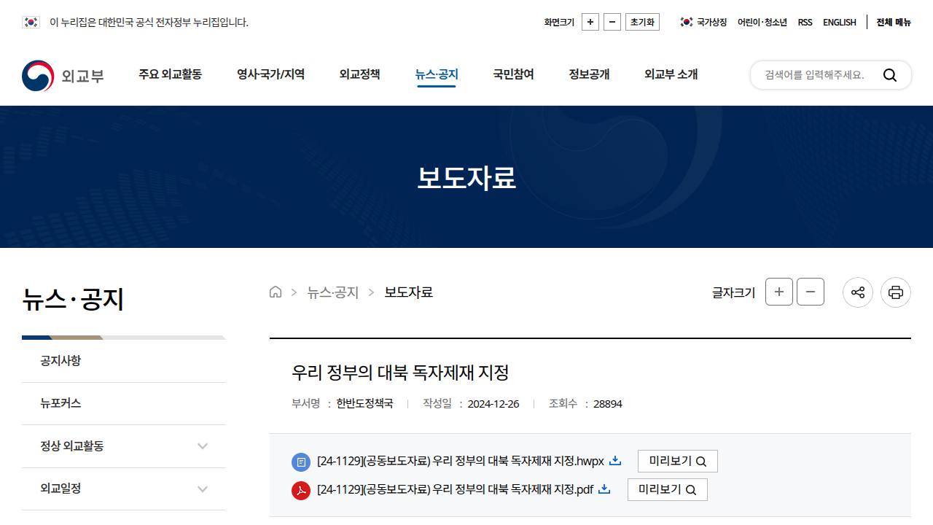Open 외교부 소개 menu
Image resolution: width=933 pixels, height=525 pixels.
tap(671, 74)
